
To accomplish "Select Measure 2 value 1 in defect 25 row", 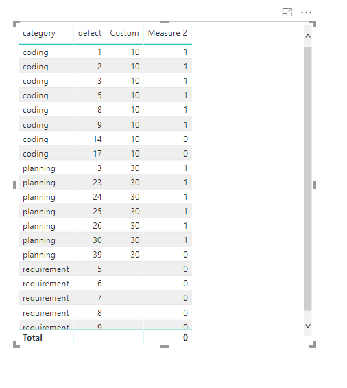I will (x=185, y=212).
